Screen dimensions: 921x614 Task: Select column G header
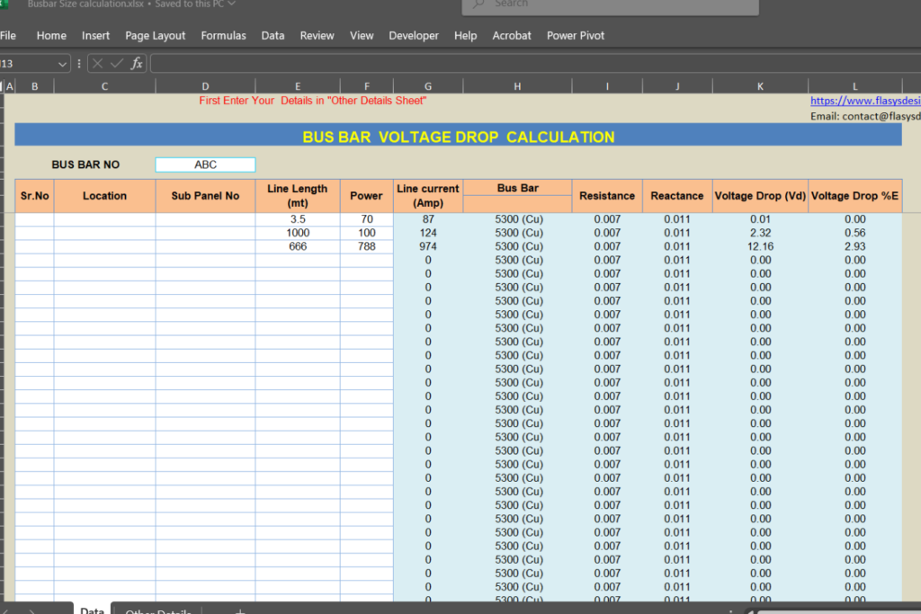tap(428, 86)
